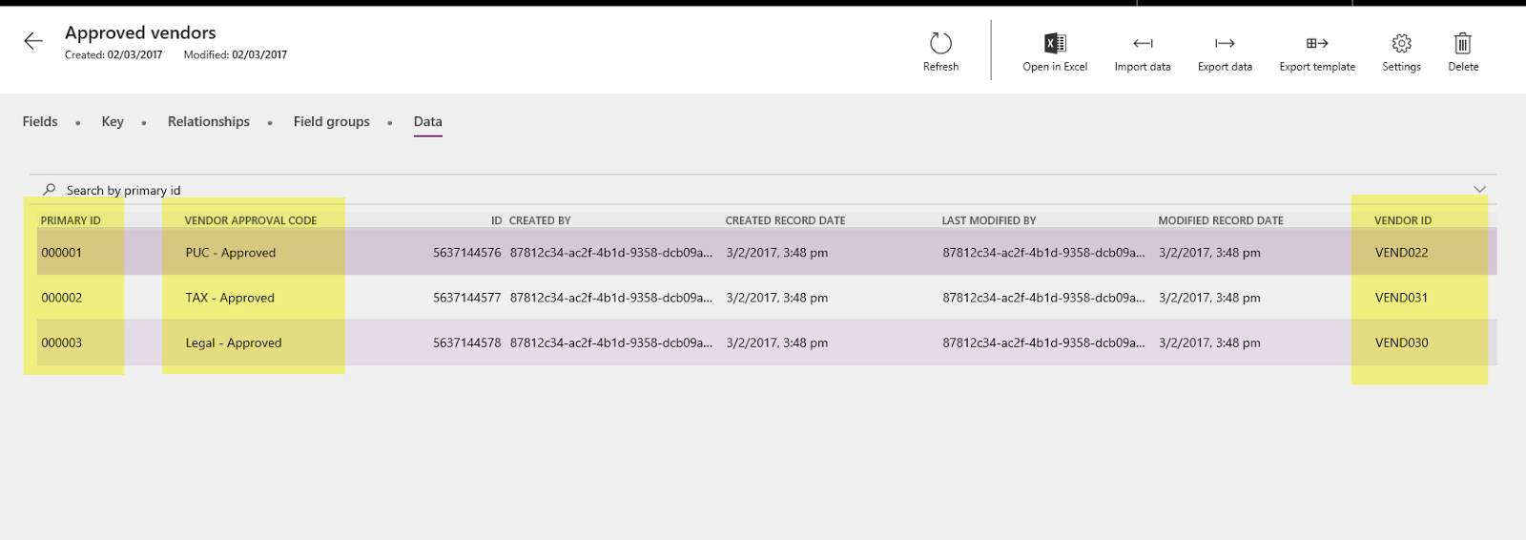Viewport: 1526px width, 540px height.
Task: Open the Key tab
Action: coord(113,122)
